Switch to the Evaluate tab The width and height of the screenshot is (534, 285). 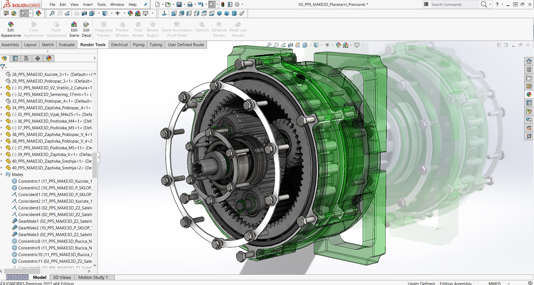click(67, 45)
